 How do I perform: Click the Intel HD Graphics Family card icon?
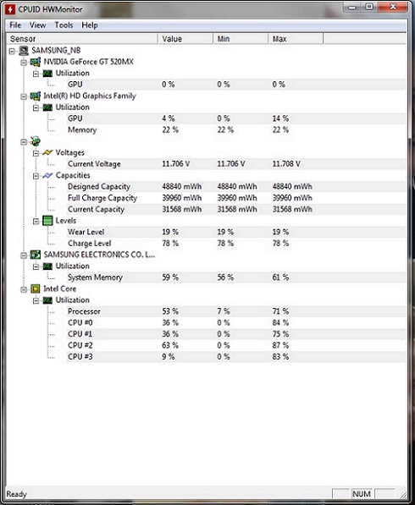click(35, 96)
